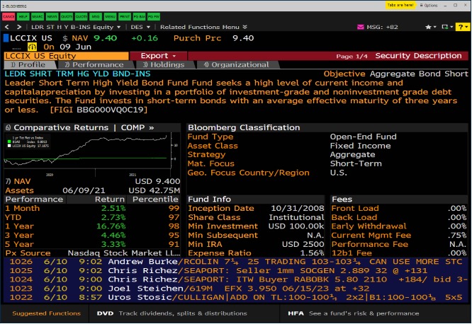The image size is (472, 324).
Task: Click the 12b1 Fee row
Action: tap(399, 253)
